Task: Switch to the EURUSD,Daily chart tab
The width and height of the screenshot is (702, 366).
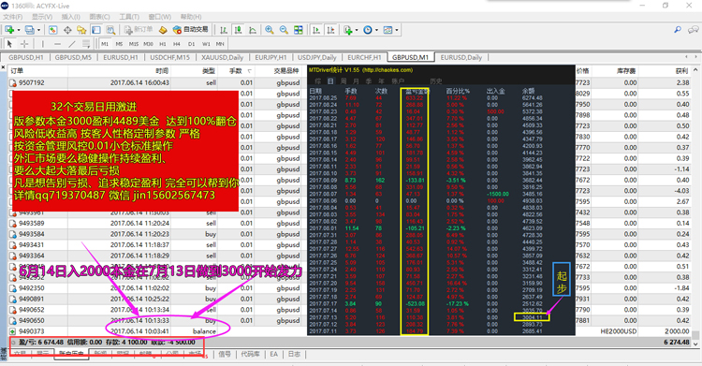Action: pyautogui.click(x=461, y=57)
